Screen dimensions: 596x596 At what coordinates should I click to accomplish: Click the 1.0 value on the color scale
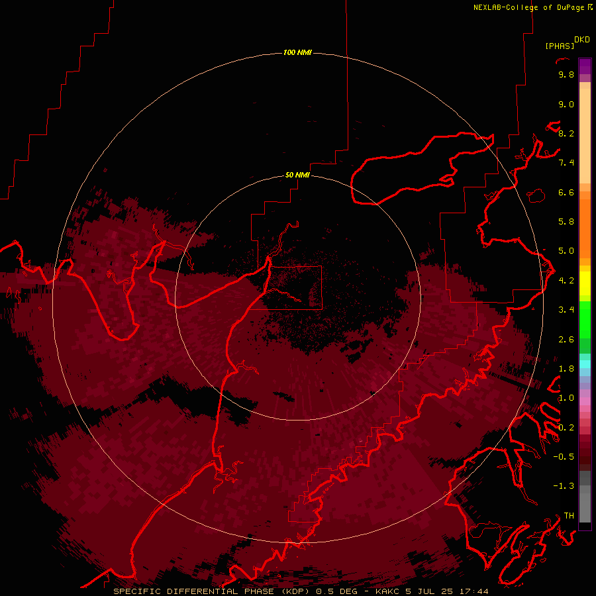pos(566,398)
